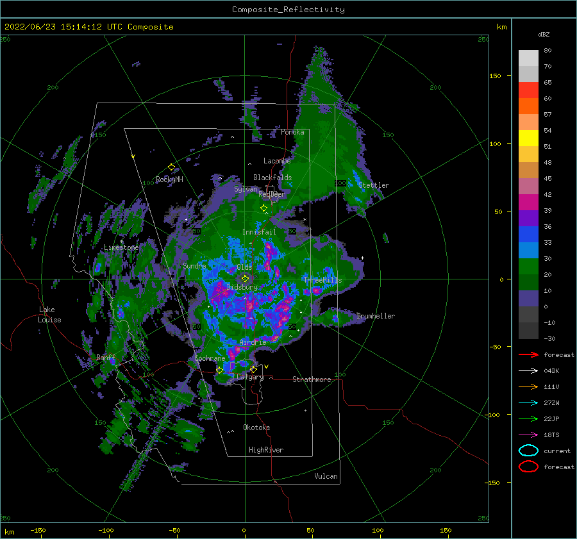The image size is (577, 539).
Task: Click the Innisfail label
Action: (259, 232)
